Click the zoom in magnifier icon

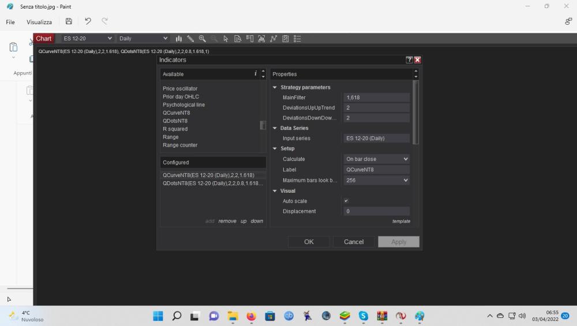tap(203, 39)
